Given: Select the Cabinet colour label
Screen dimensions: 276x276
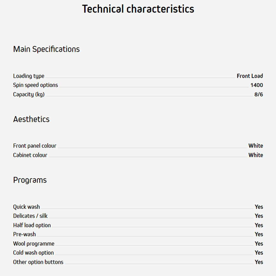Looking at the screenshot, I should point(30,155).
